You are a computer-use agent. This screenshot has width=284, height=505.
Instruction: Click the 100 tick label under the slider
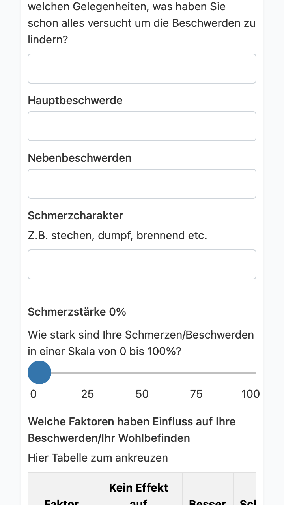(x=250, y=394)
